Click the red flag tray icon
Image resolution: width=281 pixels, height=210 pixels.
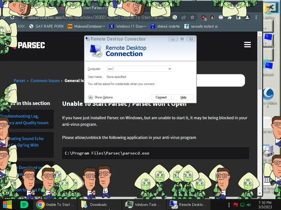click(x=235, y=205)
